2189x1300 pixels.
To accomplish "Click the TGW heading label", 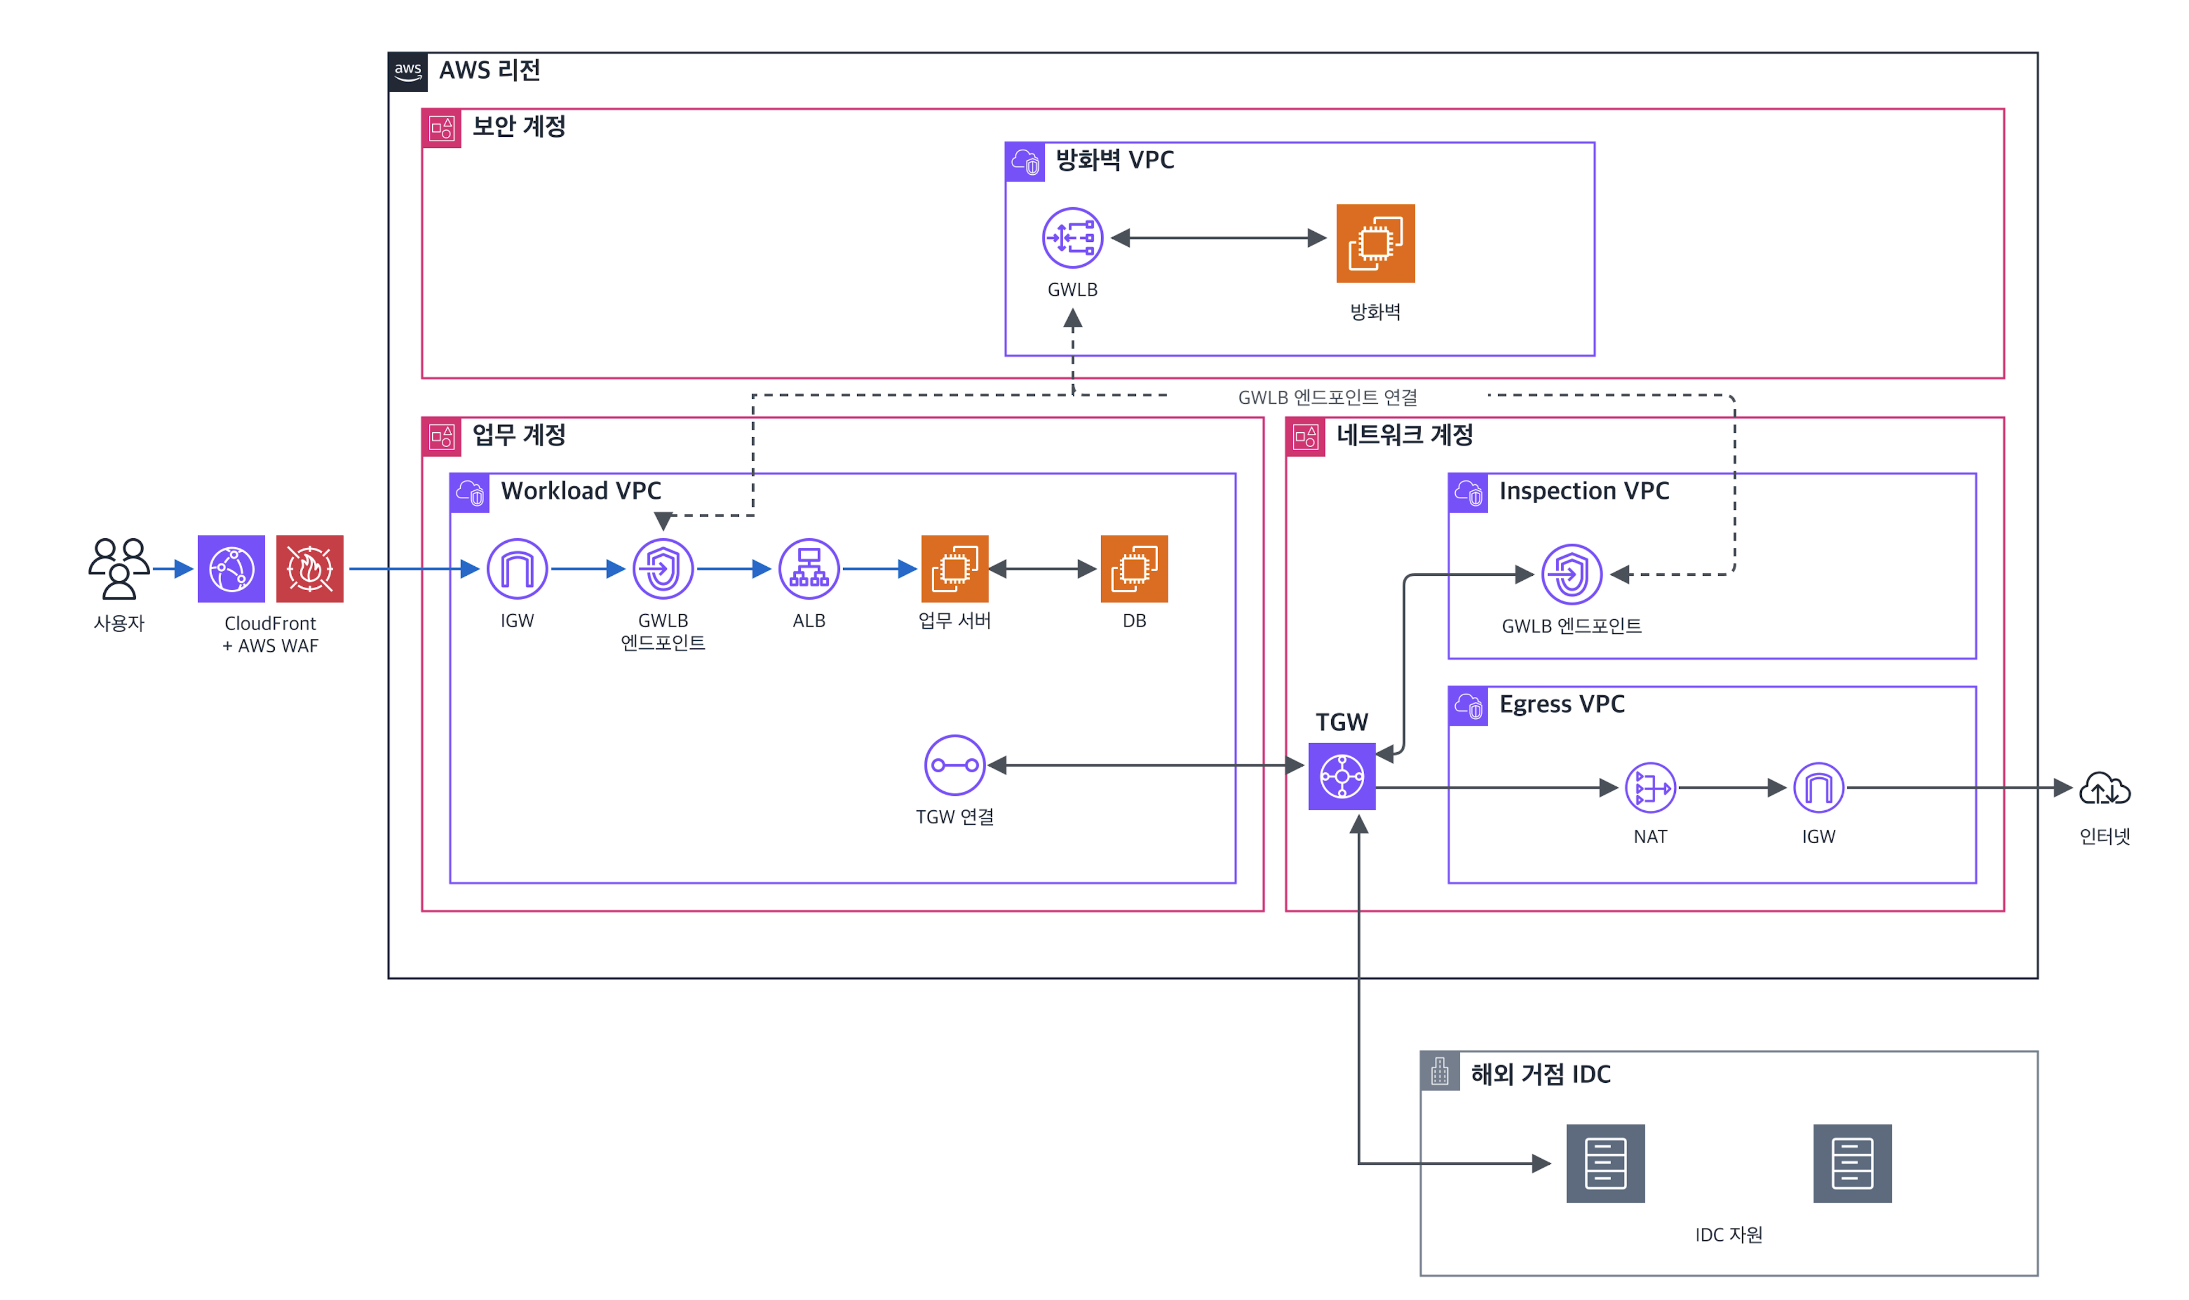I will point(1341,722).
